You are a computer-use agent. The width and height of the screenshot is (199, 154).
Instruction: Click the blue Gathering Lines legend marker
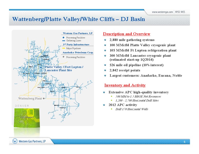[64, 41]
